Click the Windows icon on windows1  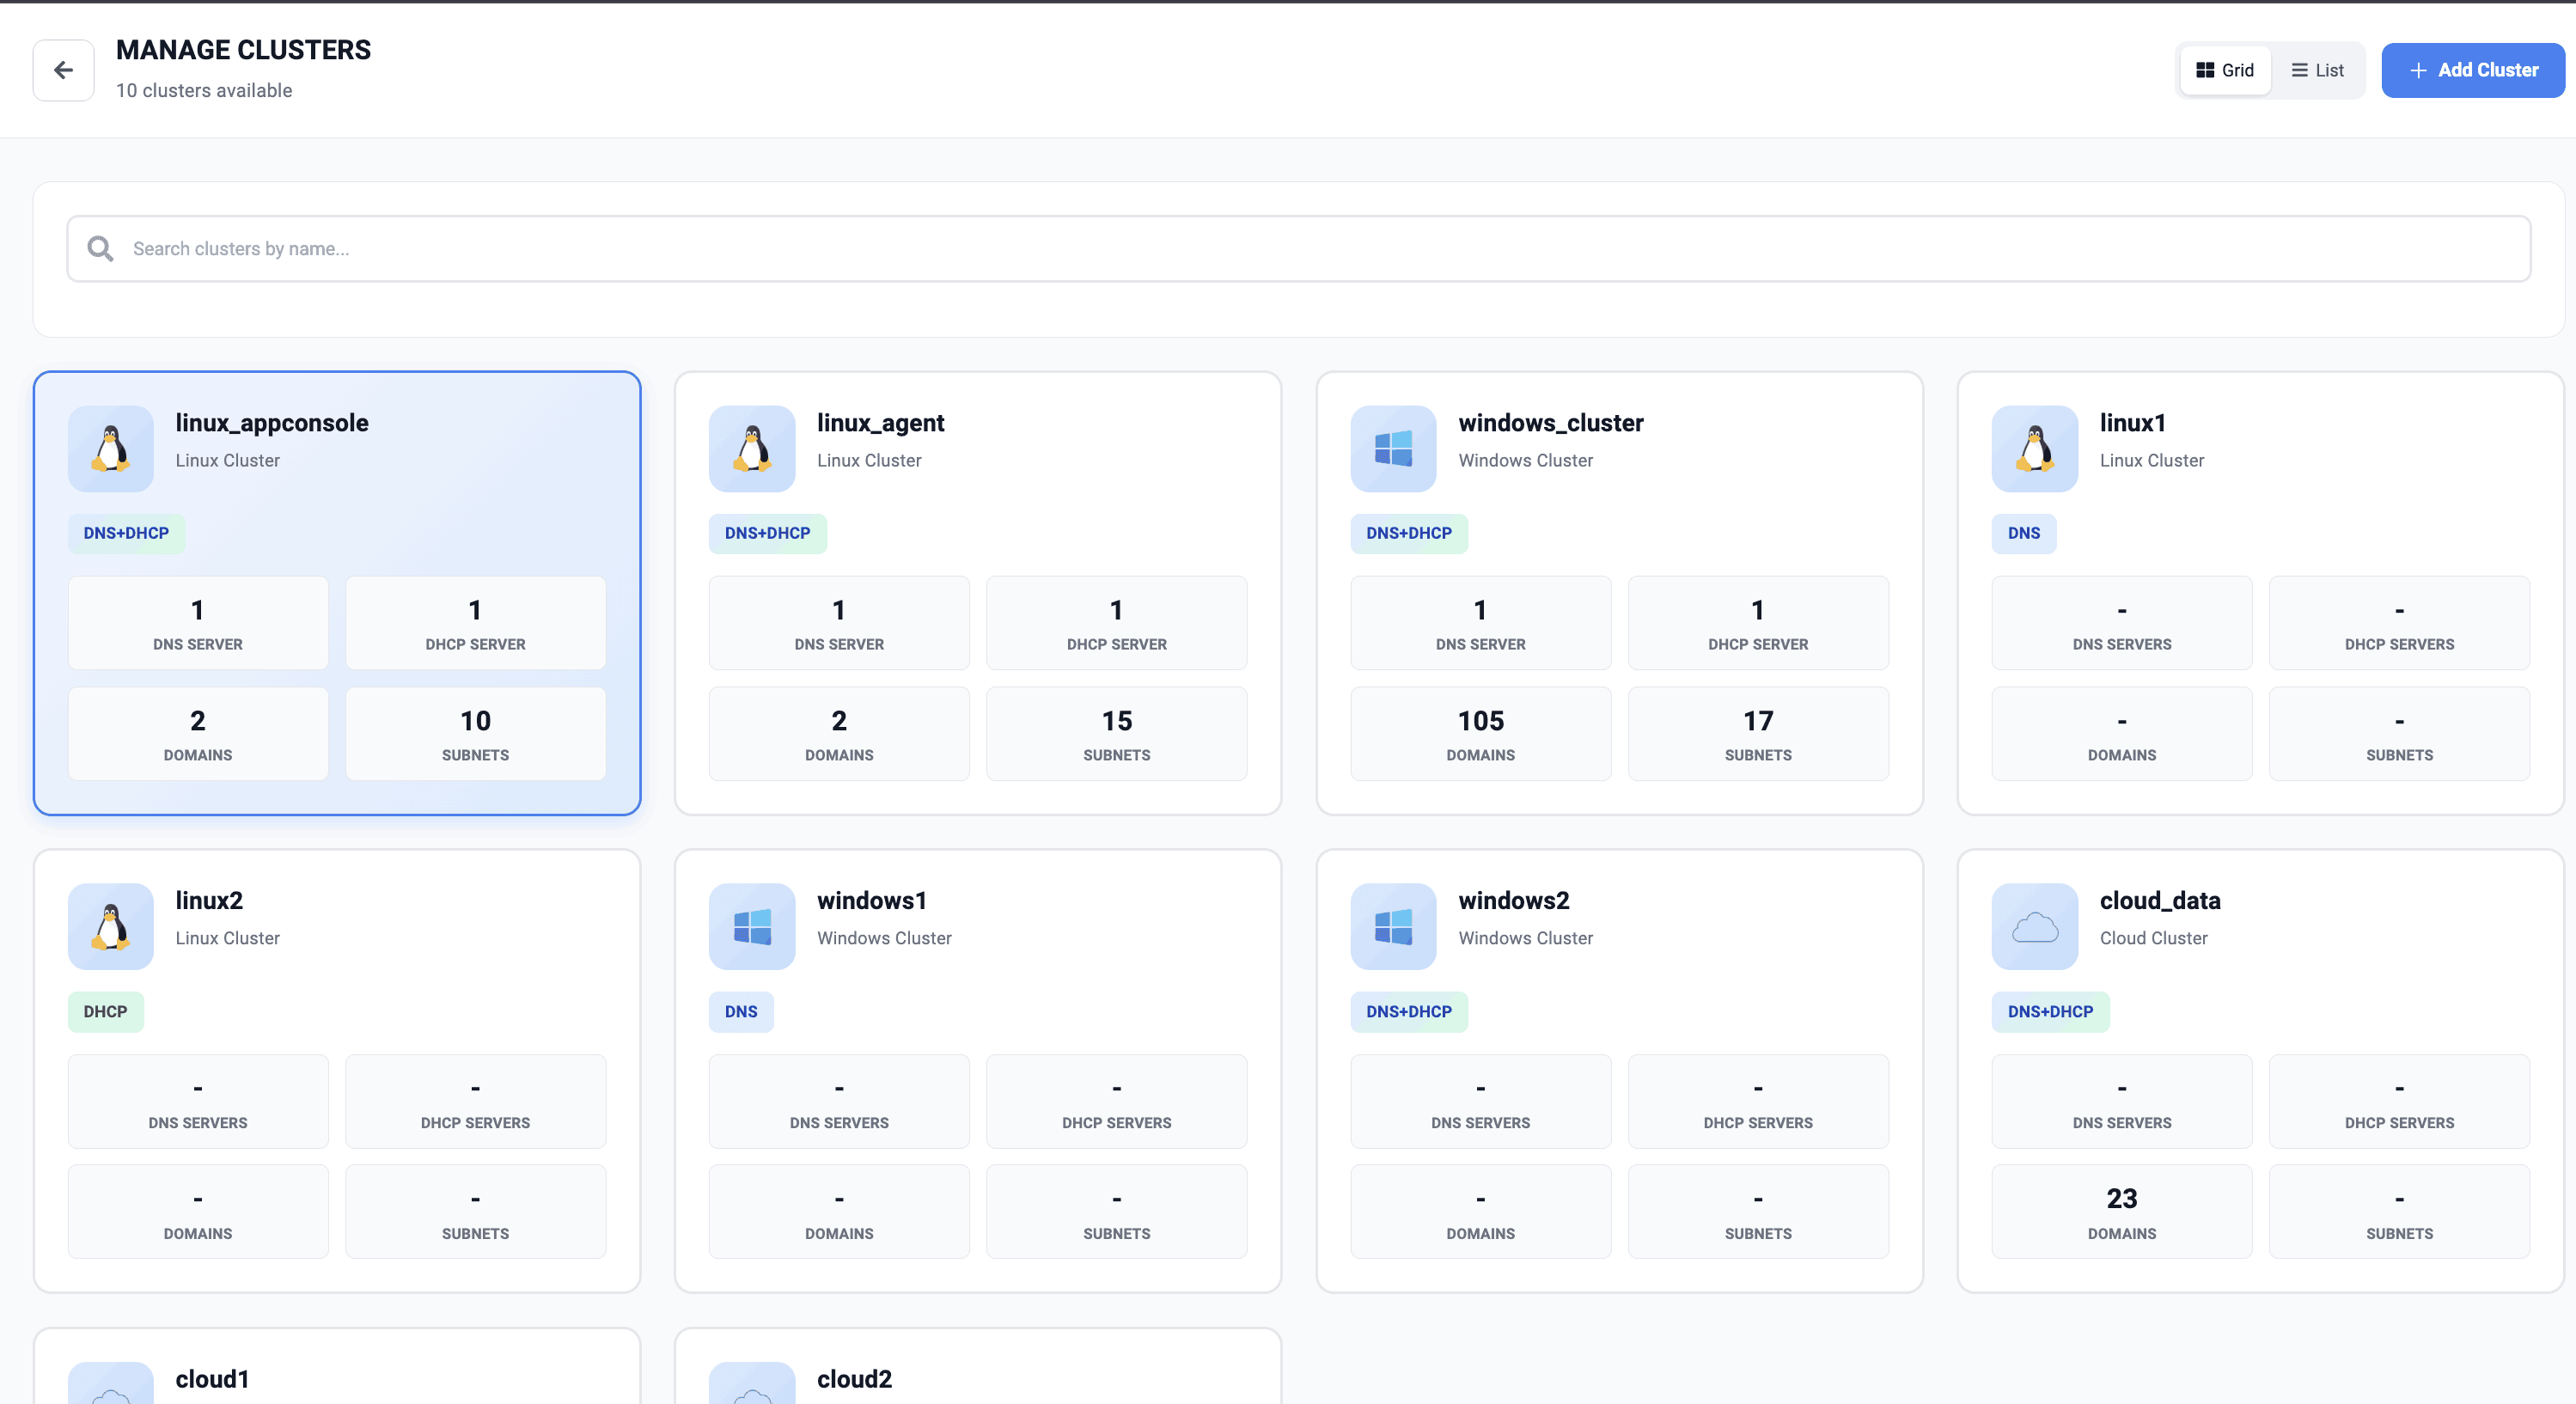751,927
